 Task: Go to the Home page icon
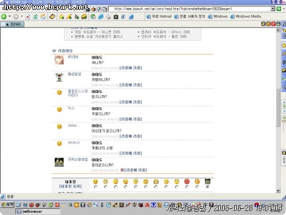43,17
